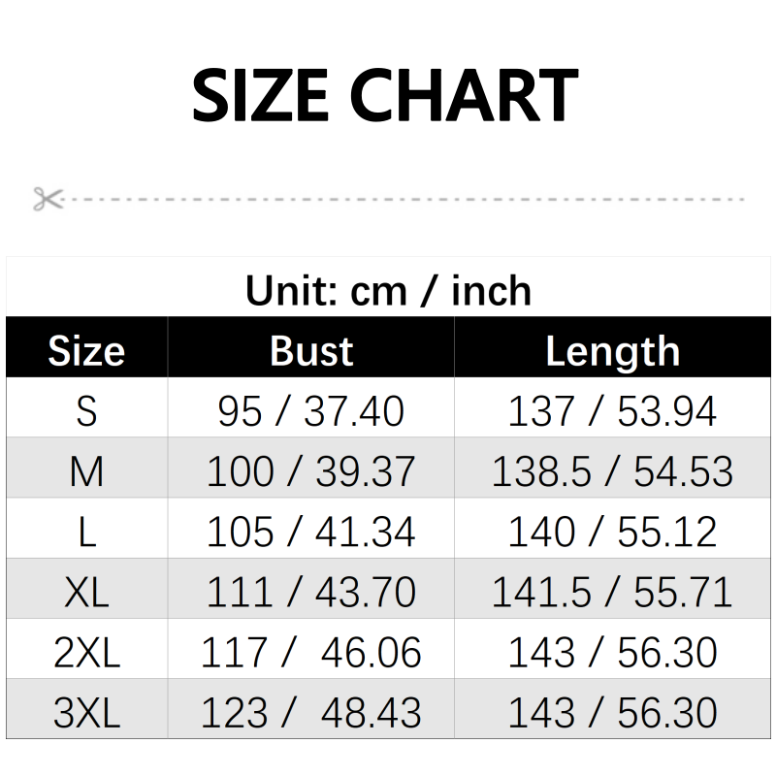Image resolution: width=776 pixels, height=776 pixels.
Task: Select length value 140 / 55.12
Action: 612,532
